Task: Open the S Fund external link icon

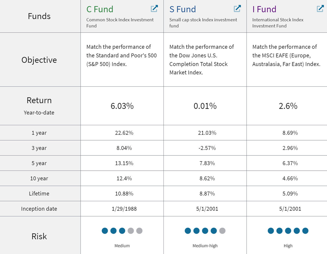Action: (x=237, y=8)
